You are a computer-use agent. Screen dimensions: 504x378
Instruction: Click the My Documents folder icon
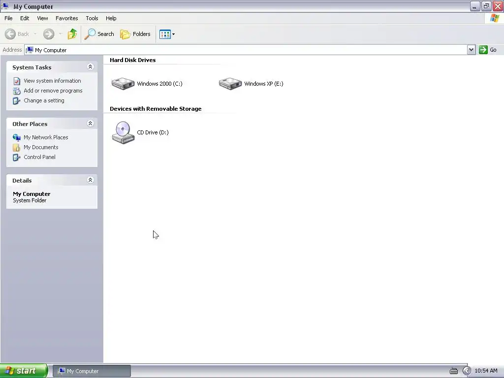[x=16, y=148]
